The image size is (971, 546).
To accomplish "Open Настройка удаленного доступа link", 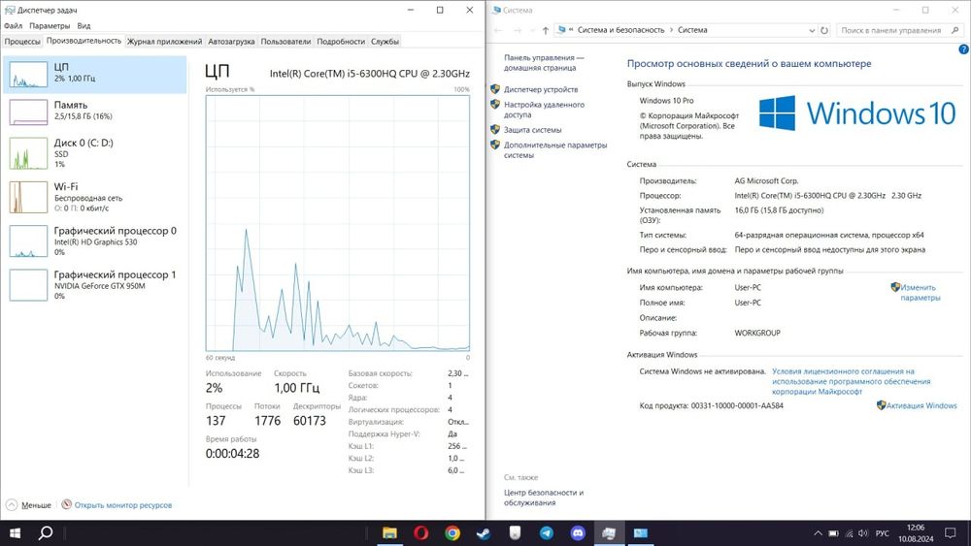I will click(544, 110).
